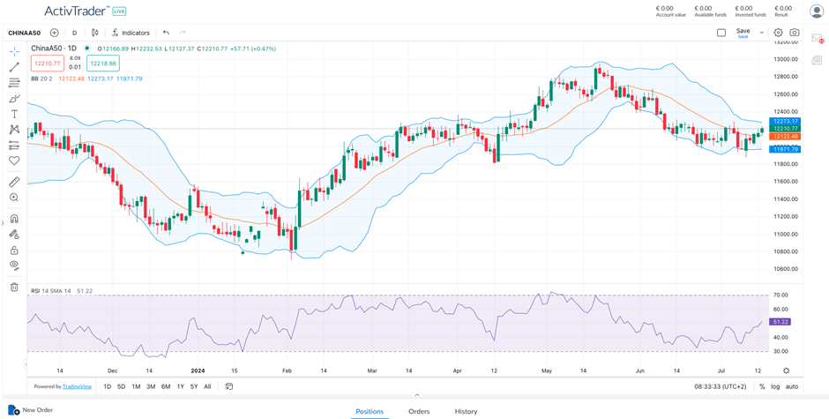Open the D timeframe interval dropdown
The image size is (829, 419).
pyautogui.click(x=74, y=33)
